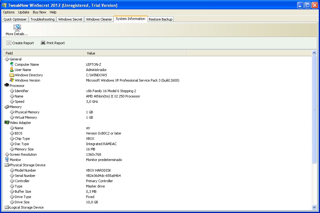This screenshot has height=213, width=320.
Task: Click the Drive Size diamond icon
Action: point(12,202)
